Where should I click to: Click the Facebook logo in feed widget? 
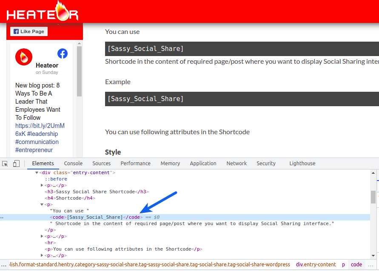tap(63, 54)
